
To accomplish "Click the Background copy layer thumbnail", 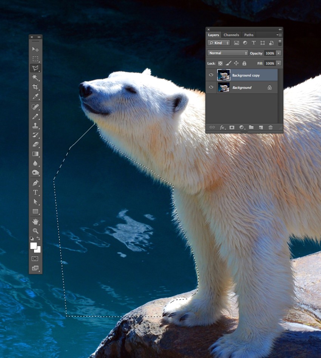I will point(224,75).
